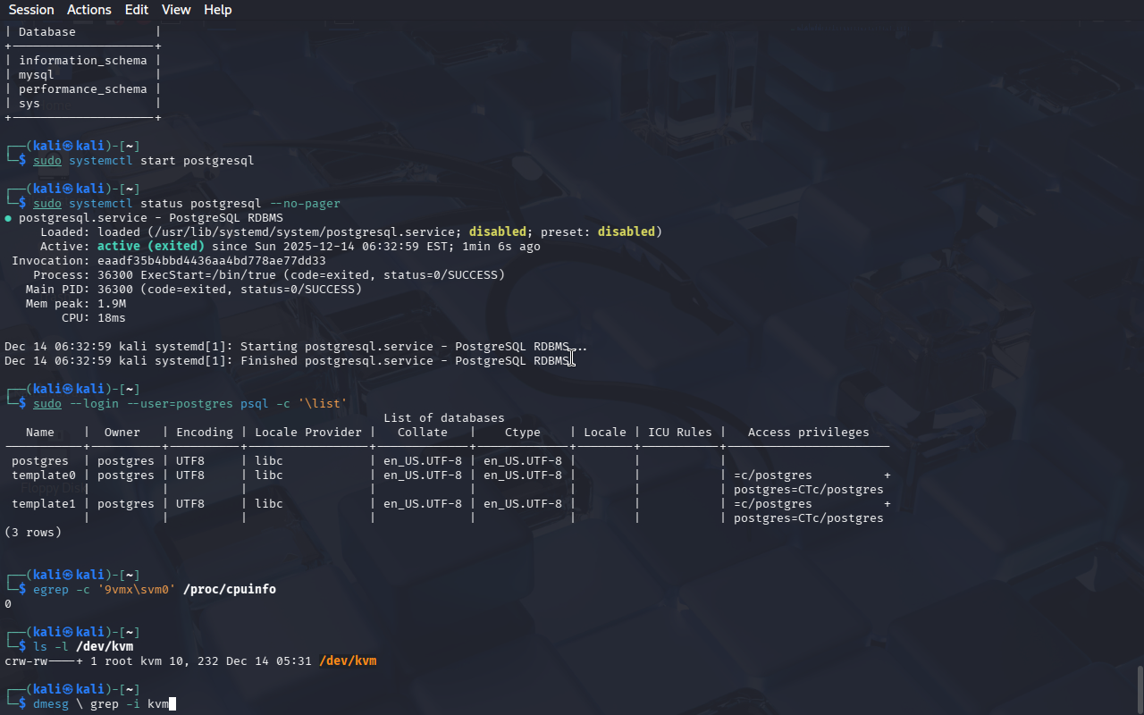Open the Session menu
This screenshot has width=1144, height=715.
point(31,10)
